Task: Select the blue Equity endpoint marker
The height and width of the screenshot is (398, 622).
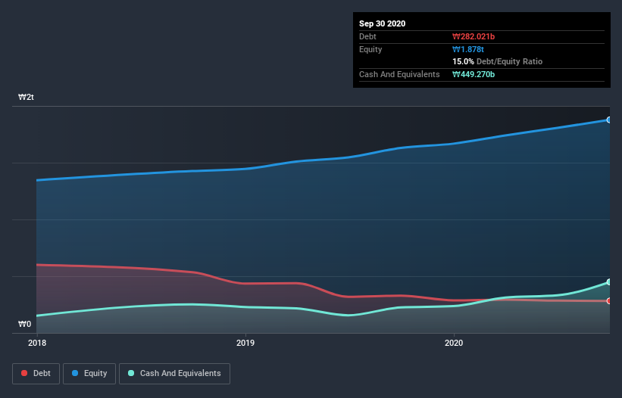Action: click(x=609, y=120)
